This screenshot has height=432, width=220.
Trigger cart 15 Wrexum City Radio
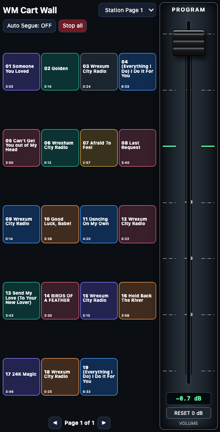pyautogui.click(x=99, y=301)
